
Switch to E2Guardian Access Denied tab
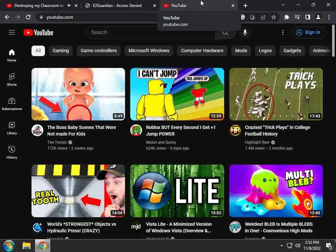pos(117,6)
